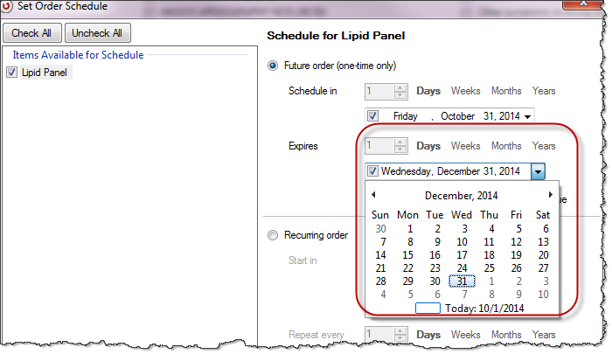Choose Months unit for Expires
This screenshot has height=354, width=612.
click(506, 146)
